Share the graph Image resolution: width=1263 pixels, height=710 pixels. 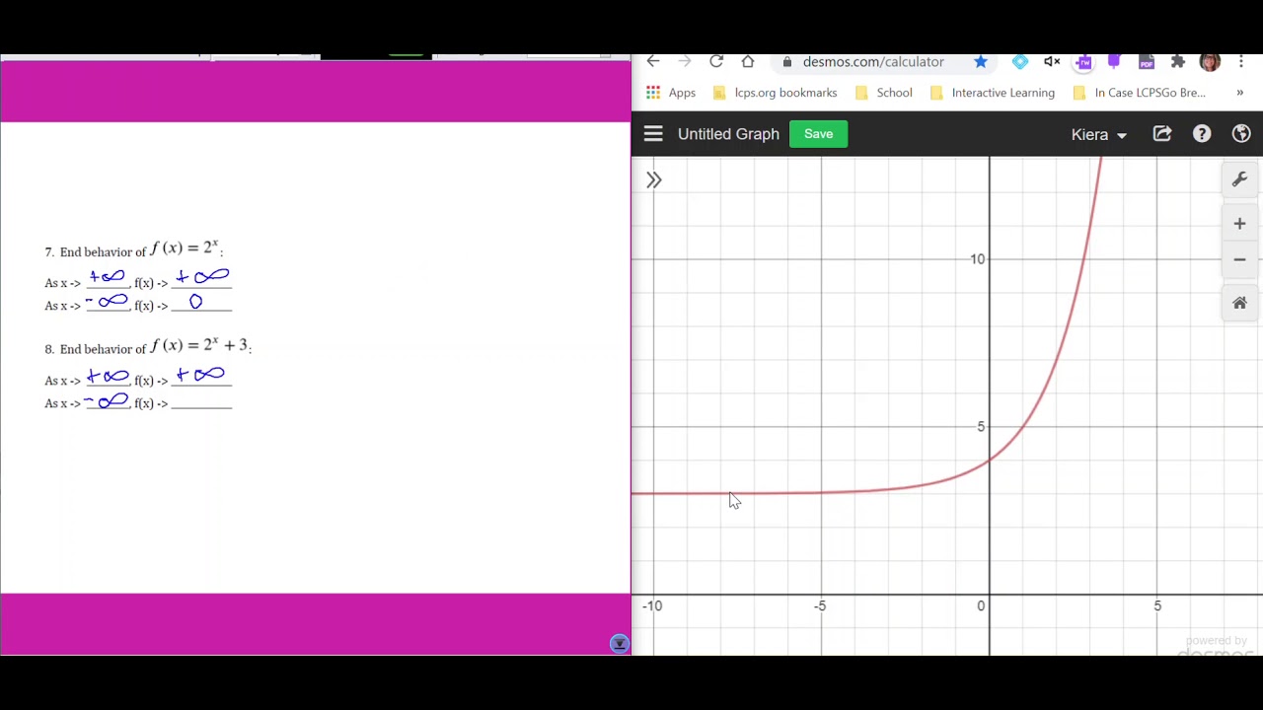tap(1162, 134)
